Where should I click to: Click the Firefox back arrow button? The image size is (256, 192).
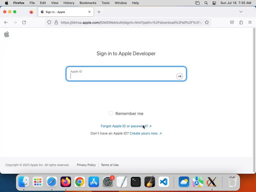pos(6,22)
